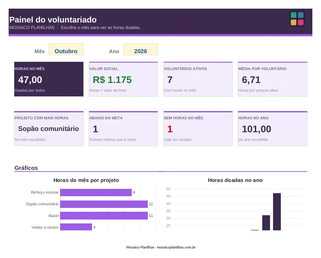This screenshot has width=321, height=258.
Task: Click the Mosaico Planilhas four-square logo
Action: [297, 19]
